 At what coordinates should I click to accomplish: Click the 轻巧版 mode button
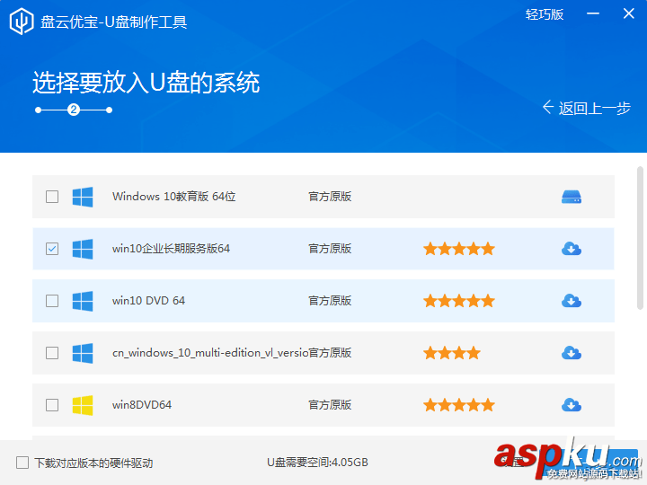[545, 14]
